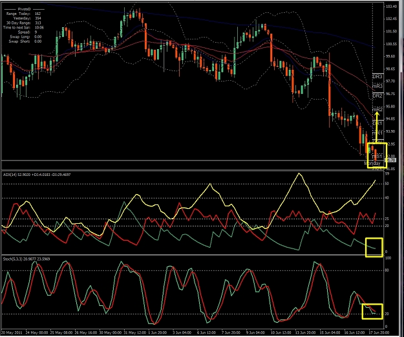Click 96.75 on the price scale

[392, 94]
